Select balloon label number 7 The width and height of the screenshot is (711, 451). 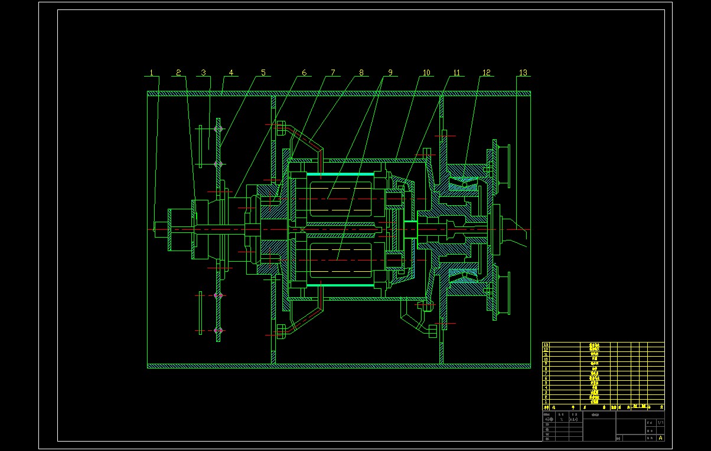pos(332,73)
